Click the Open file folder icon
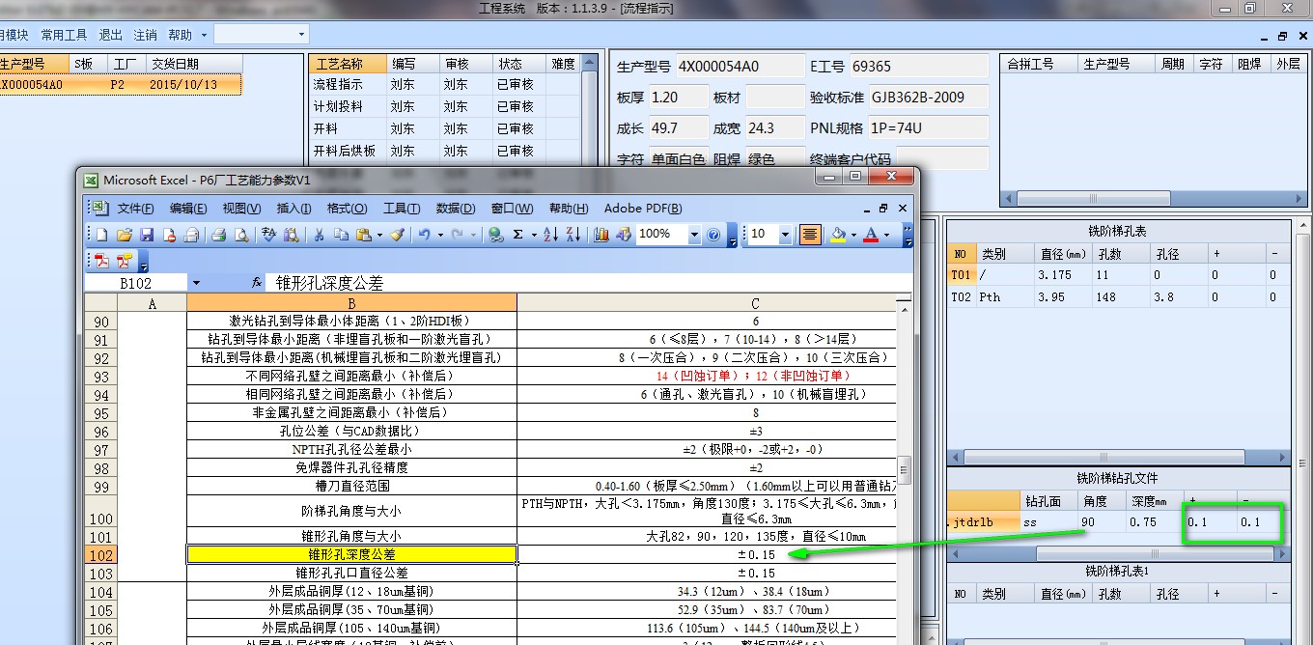The image size is (1313, 645). point(125,234)
